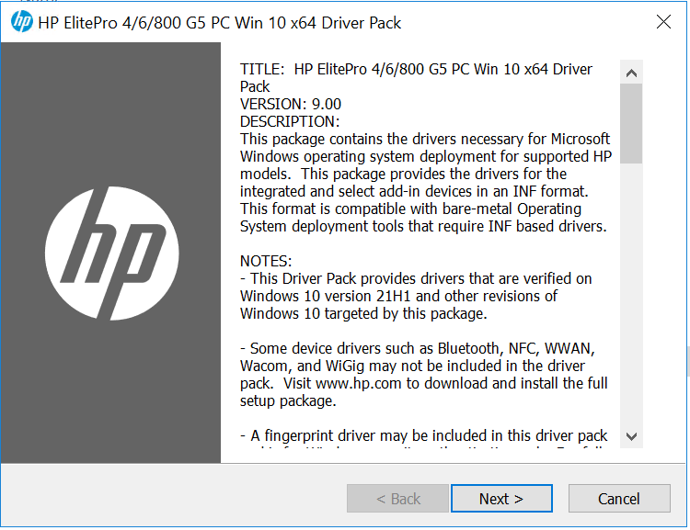
Task: Click the 'VERSION: 9.00' text
Action: (291, 104)
